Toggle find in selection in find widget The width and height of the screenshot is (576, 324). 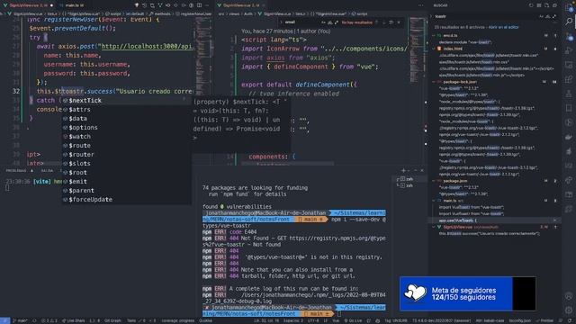pos(391,22)
